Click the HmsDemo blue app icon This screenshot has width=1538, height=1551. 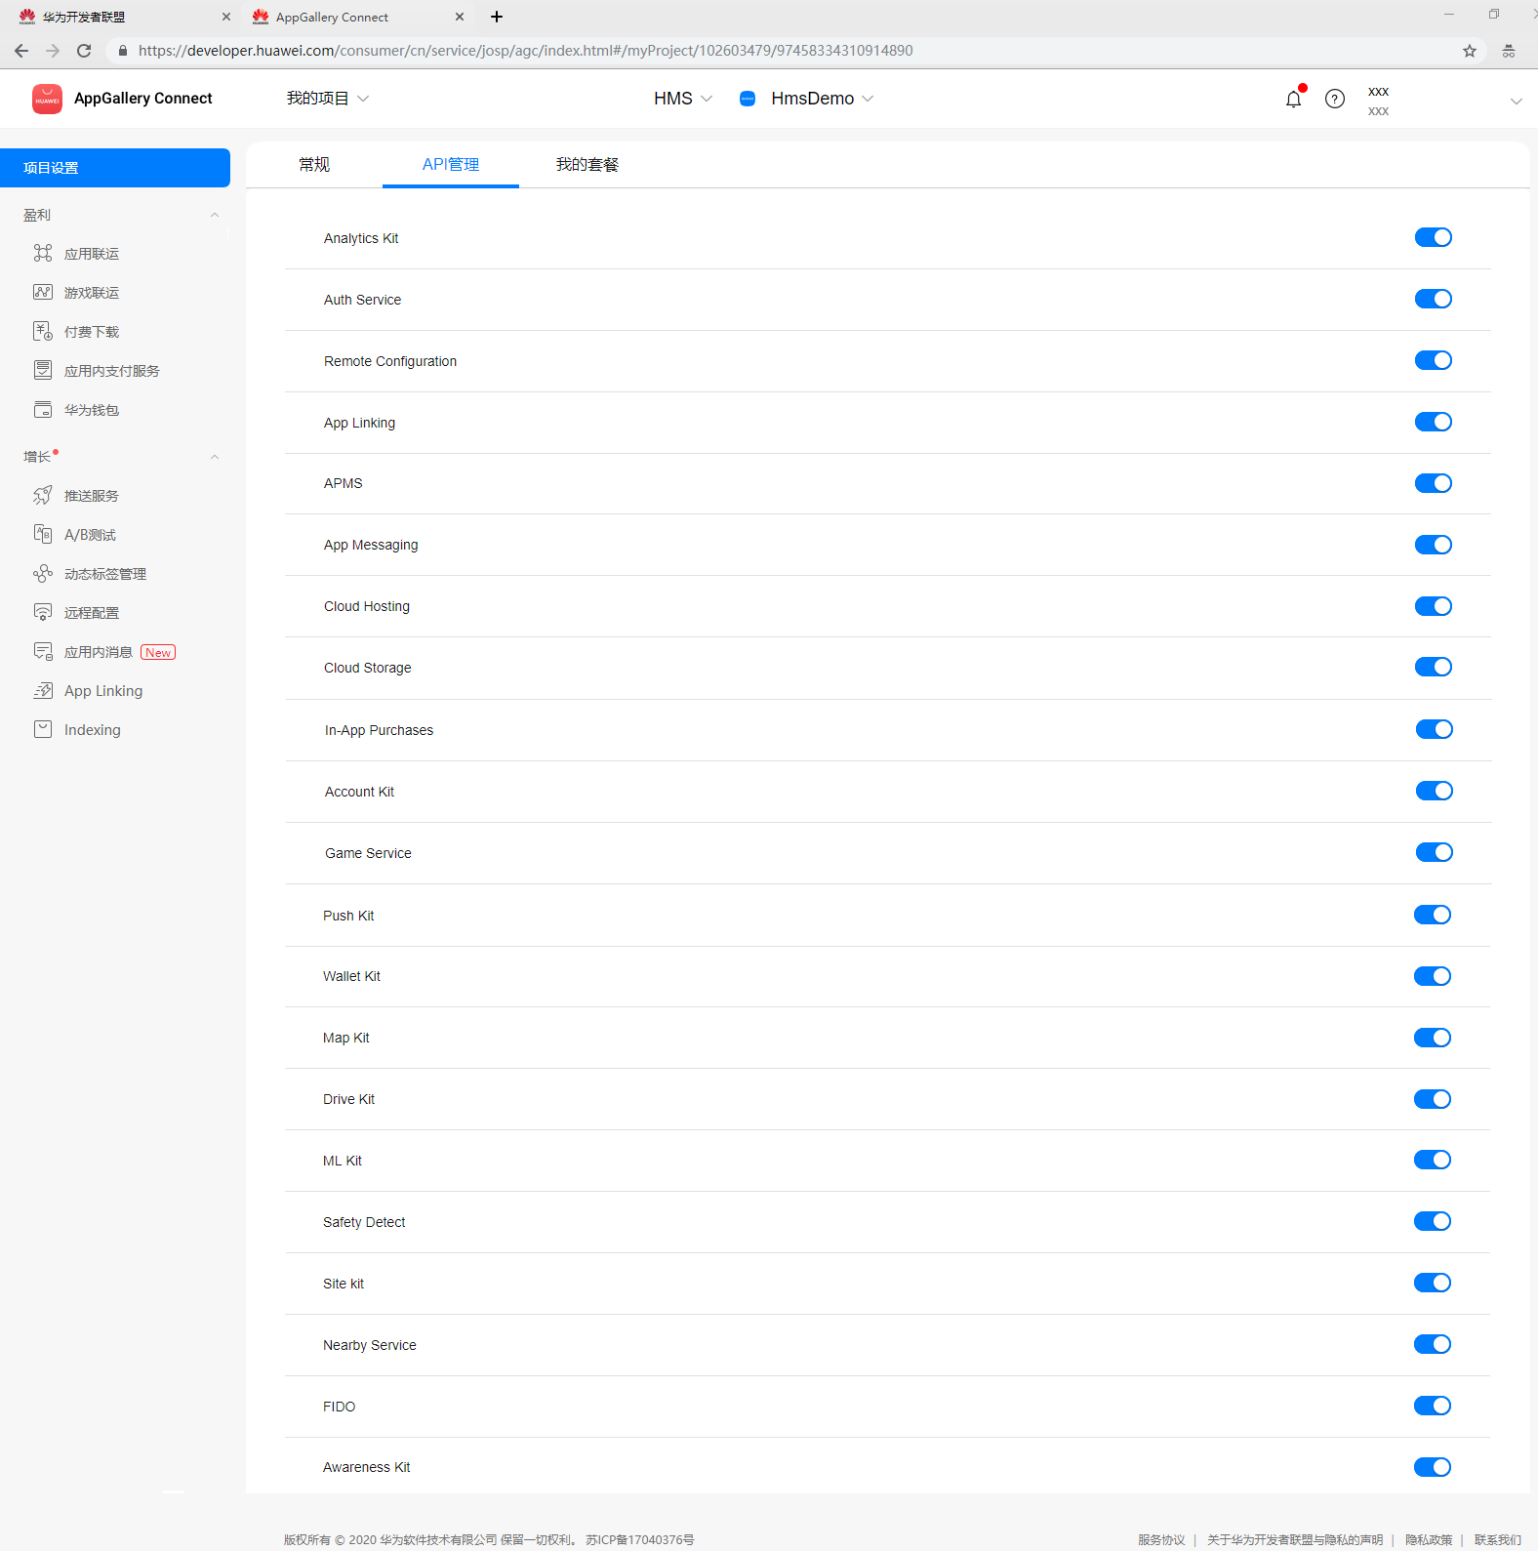[x=748, y=99]
